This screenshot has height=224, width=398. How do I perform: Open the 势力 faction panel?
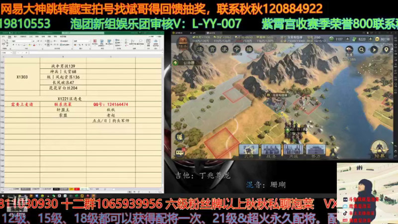[315, 151]
